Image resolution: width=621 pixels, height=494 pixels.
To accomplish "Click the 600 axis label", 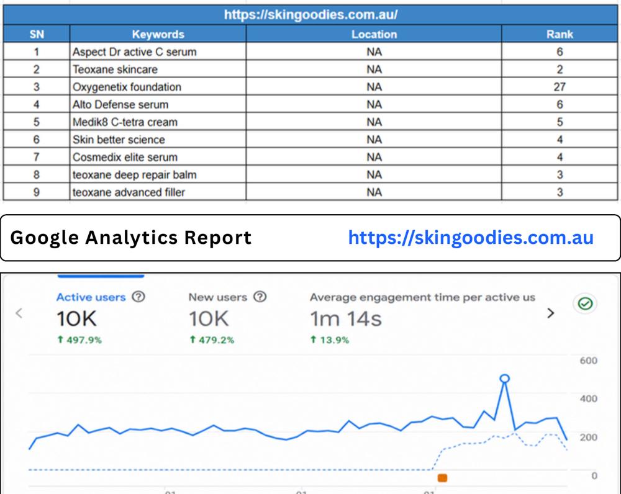I will coord(588,361).
